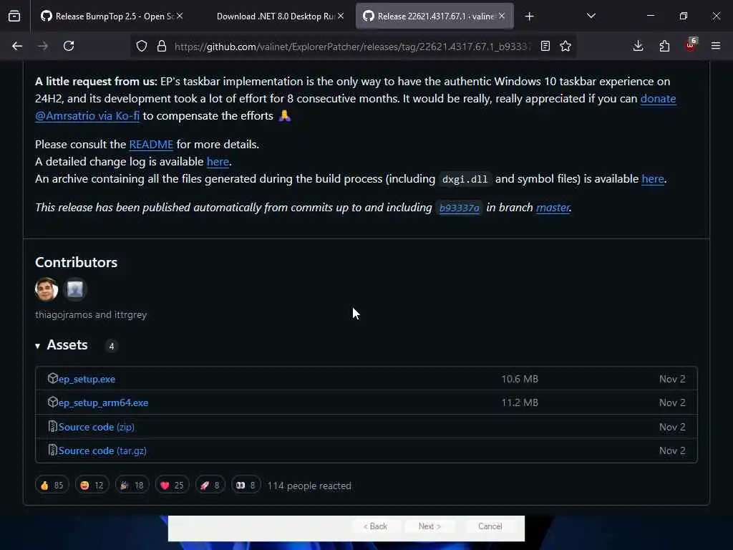Toggle reader view icon
Screen dimensions: 733x550
coord(545,46)
